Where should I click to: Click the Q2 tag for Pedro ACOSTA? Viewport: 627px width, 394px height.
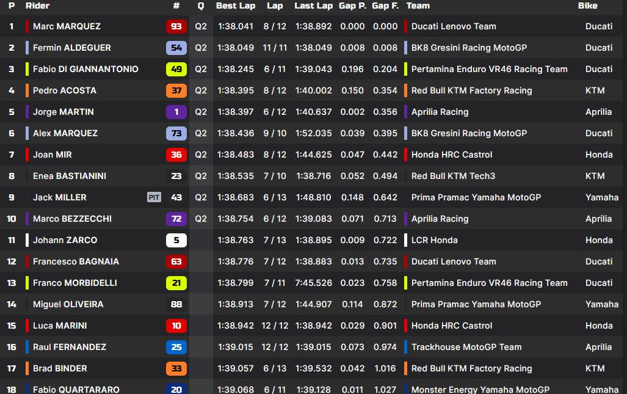201,91
